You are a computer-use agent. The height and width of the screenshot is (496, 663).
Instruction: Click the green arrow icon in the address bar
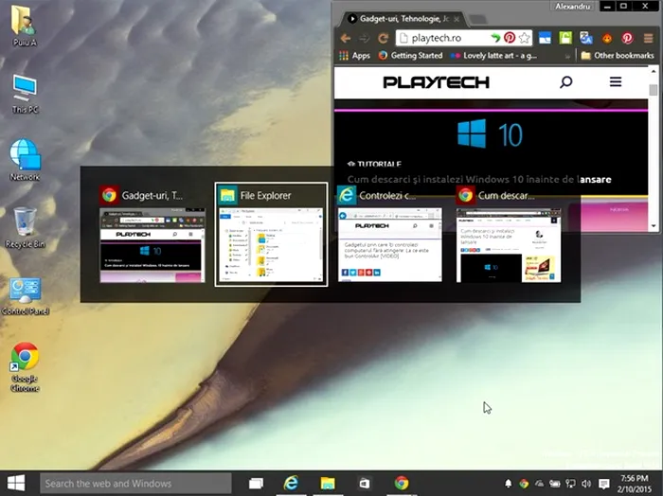(495, 38)
